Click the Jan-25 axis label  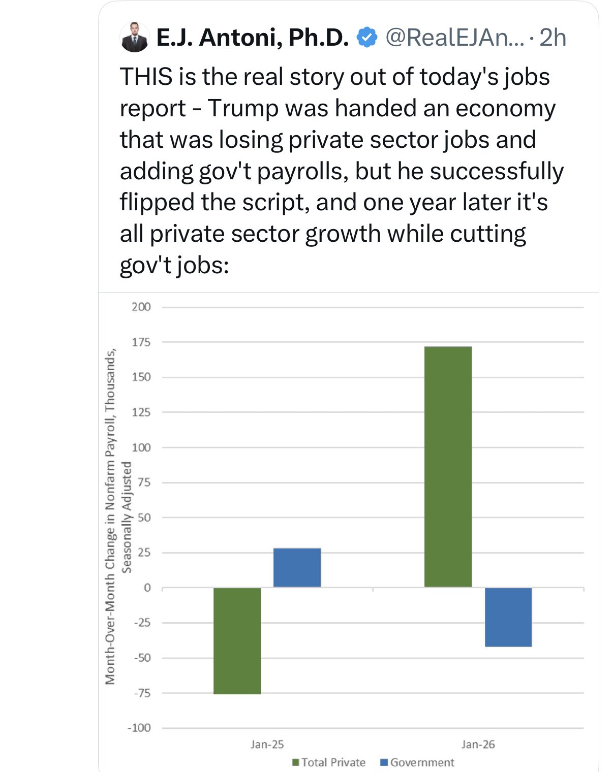coord(267,745)
